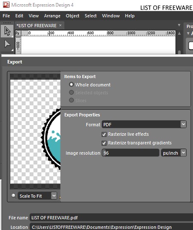Click the Px ruler units box
Image resolution: width=193 pixels, height=230 pixels.
click(x=18, y=33)
